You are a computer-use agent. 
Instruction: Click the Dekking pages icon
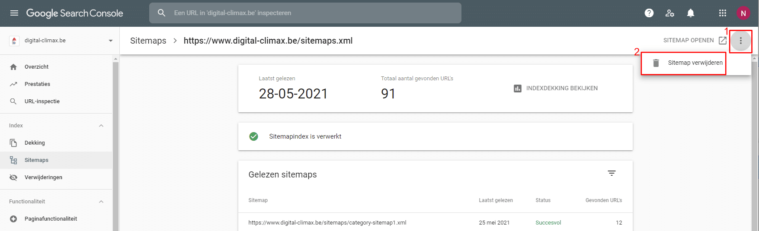click(13, 143)
